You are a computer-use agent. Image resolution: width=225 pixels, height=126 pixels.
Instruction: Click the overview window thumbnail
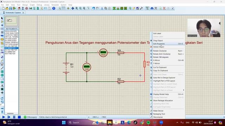pos(11,21)
